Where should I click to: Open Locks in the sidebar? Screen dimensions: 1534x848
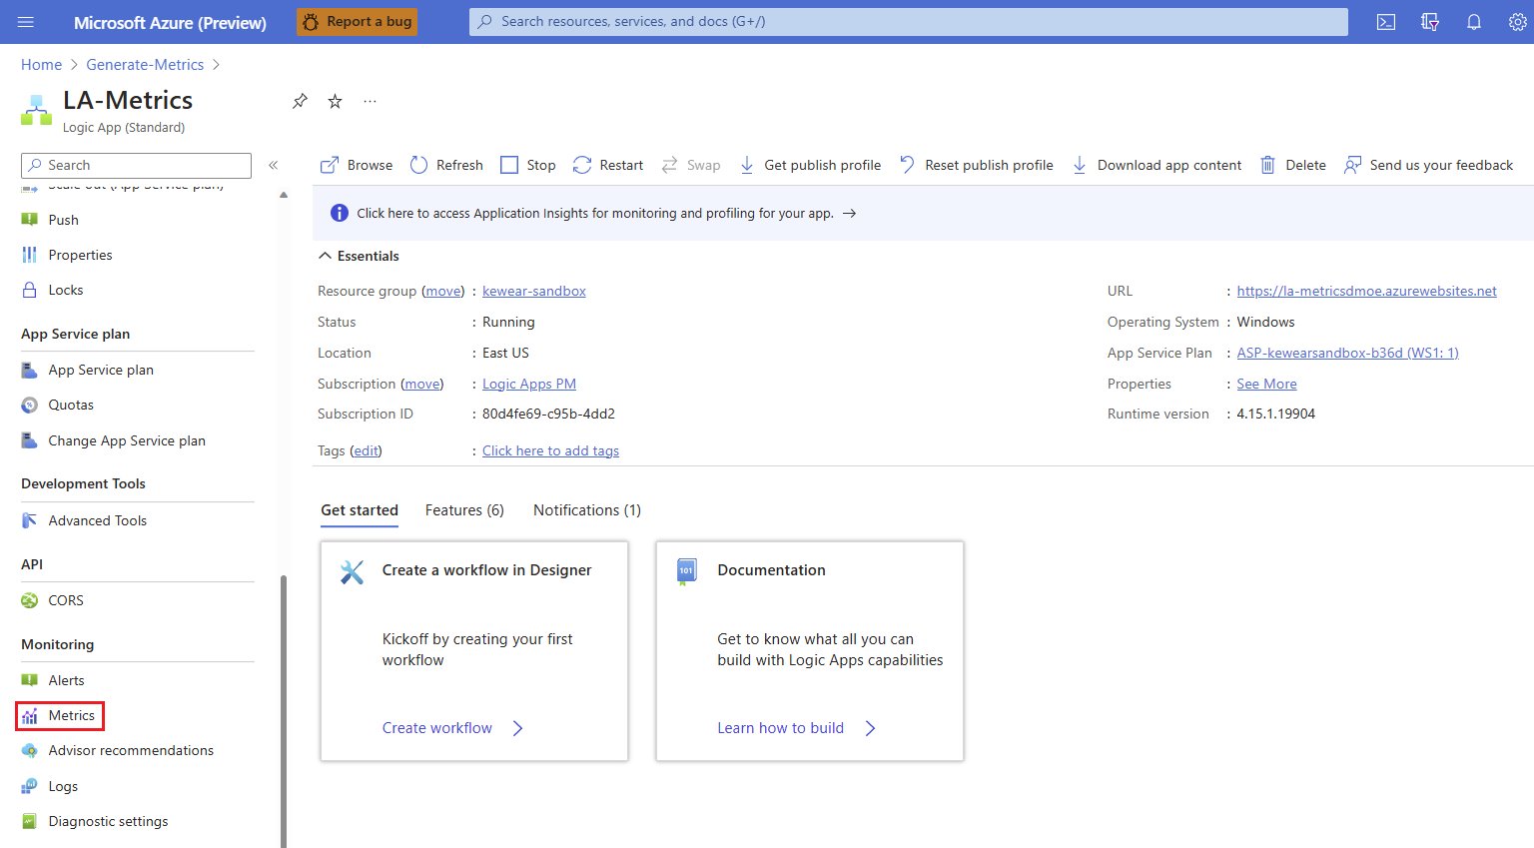pos(66,290)
